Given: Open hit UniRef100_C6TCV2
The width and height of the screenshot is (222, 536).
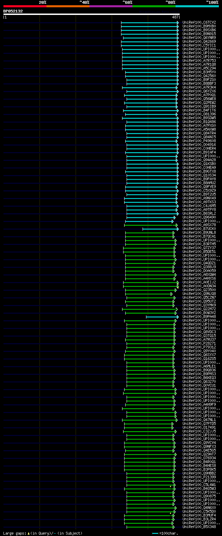Looking at the screenshot, I should 199,22.
